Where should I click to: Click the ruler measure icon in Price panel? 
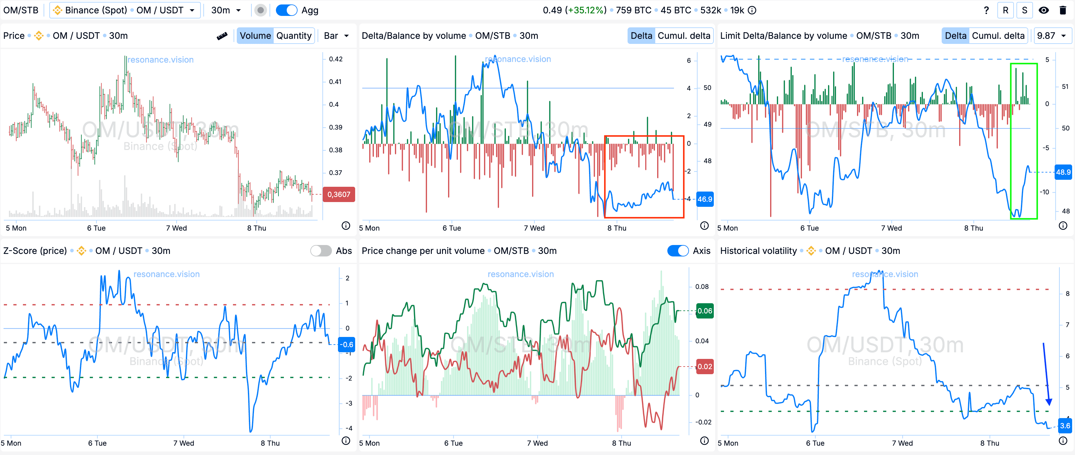[222, 36]
